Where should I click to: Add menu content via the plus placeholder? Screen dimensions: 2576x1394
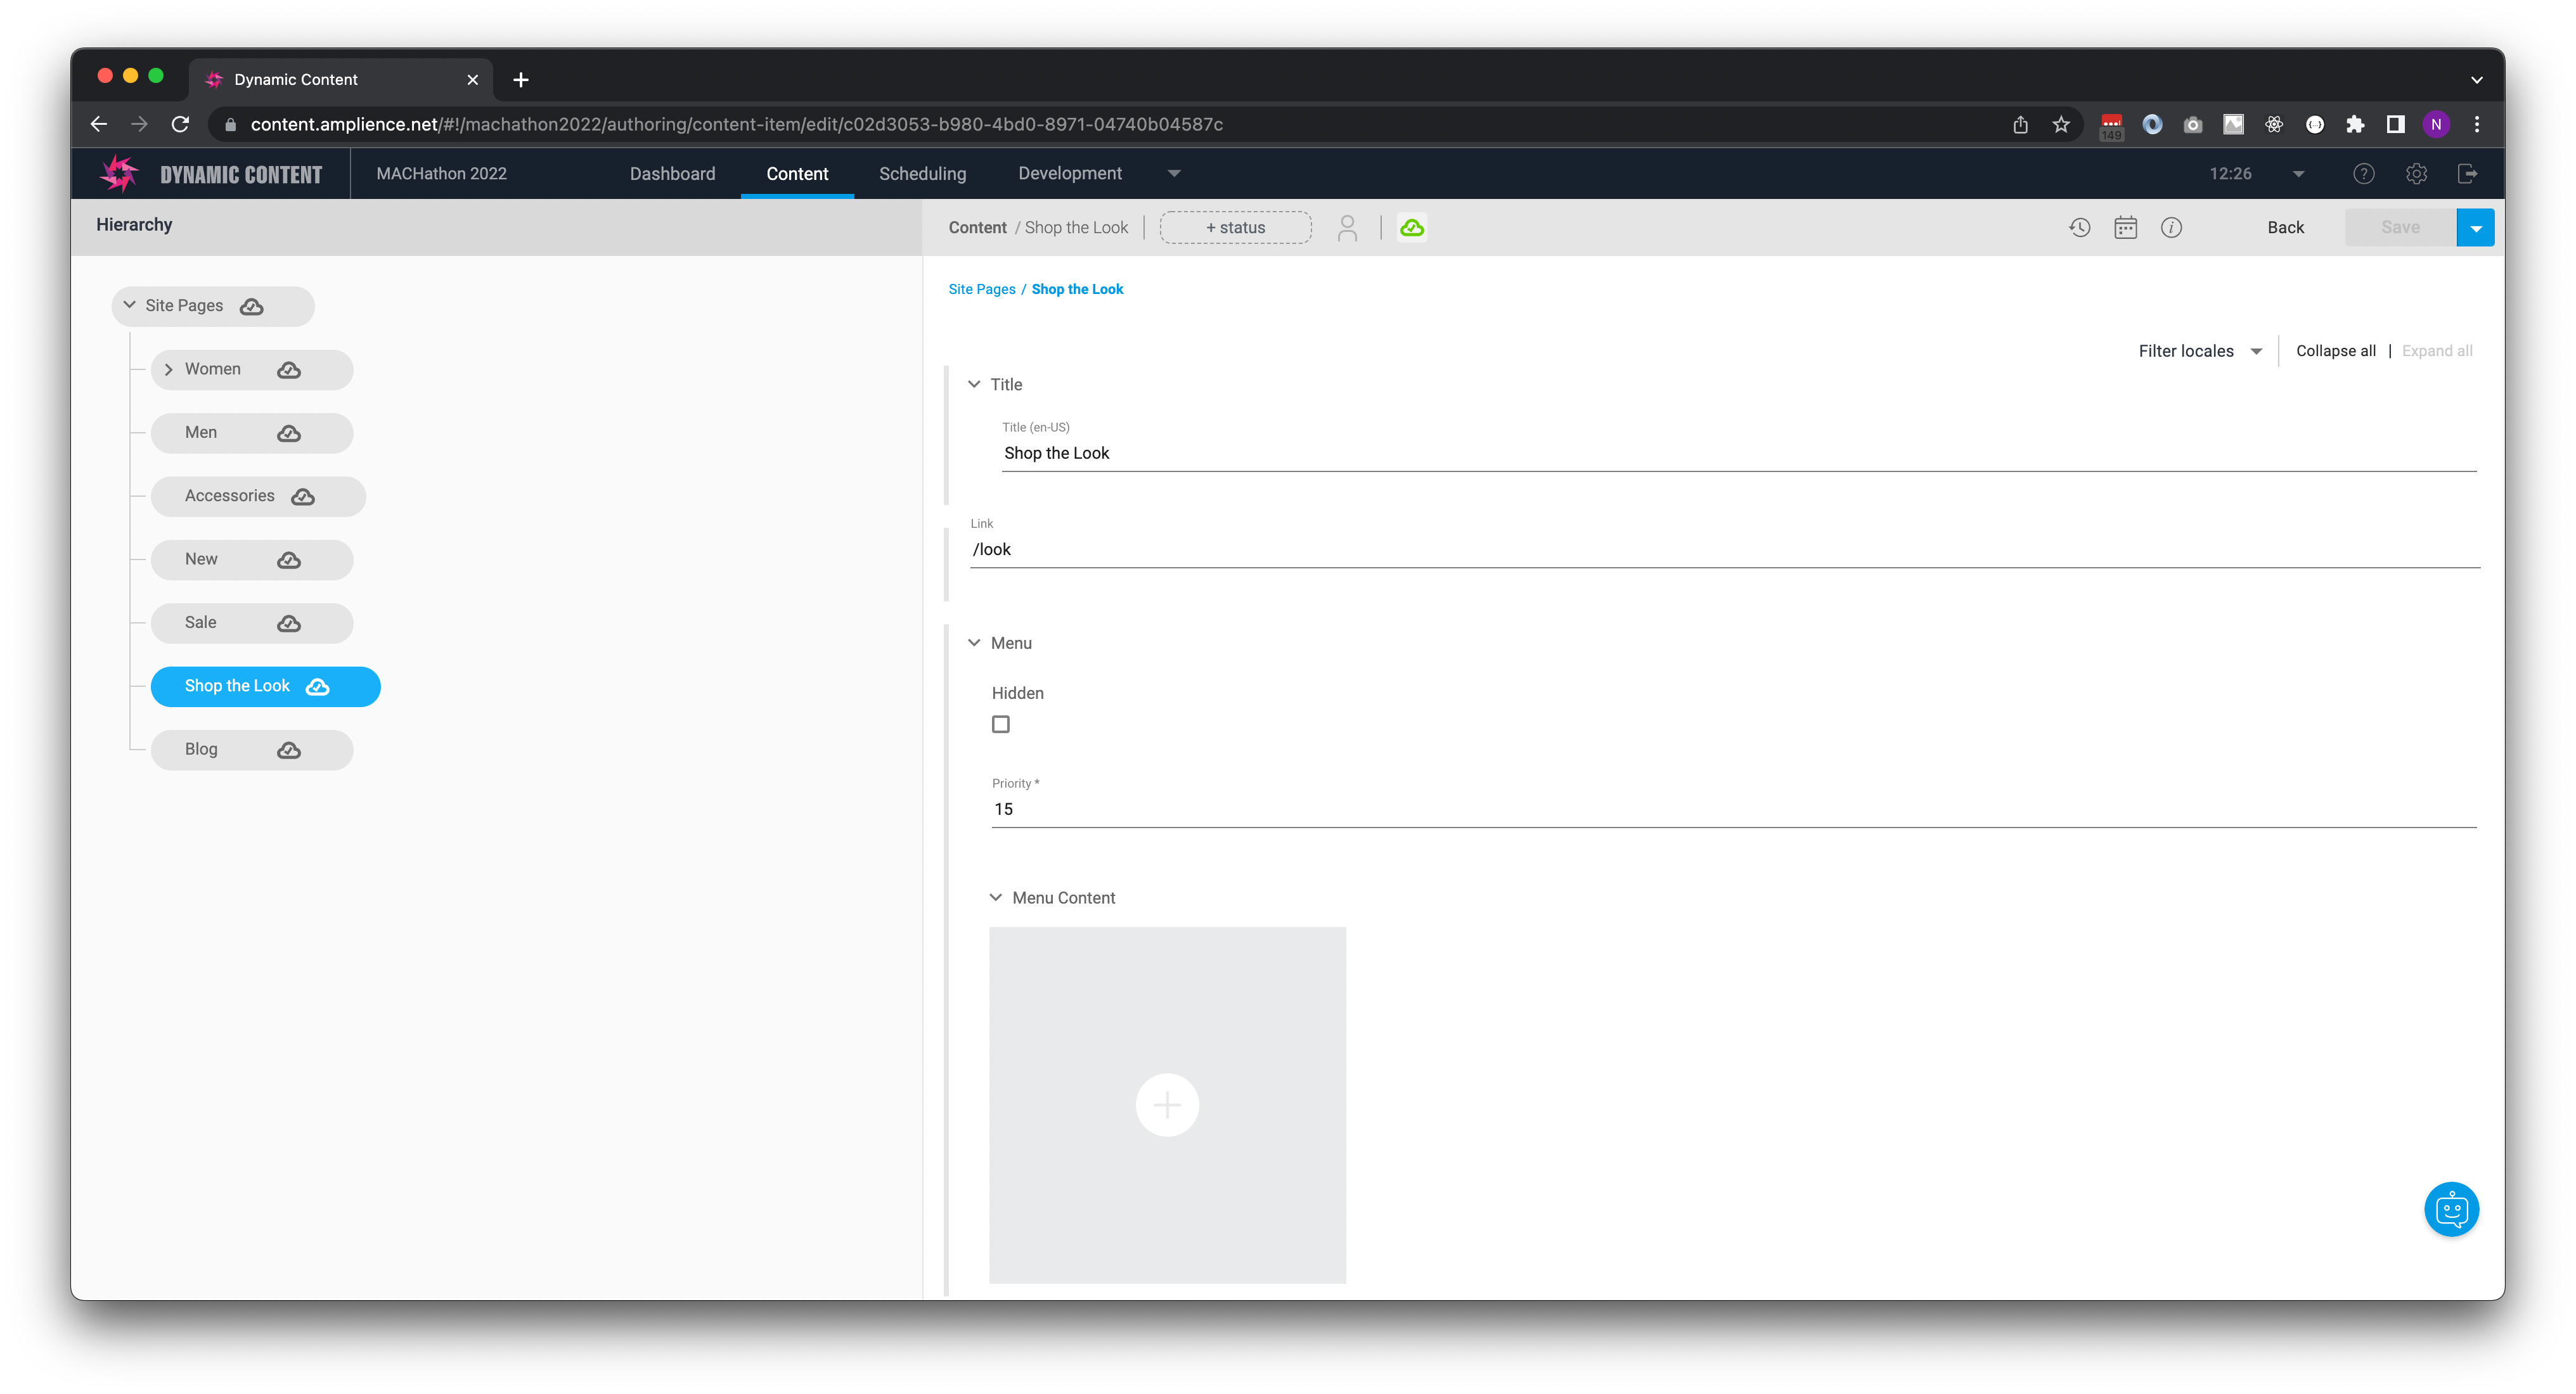click(1166, 1105)
